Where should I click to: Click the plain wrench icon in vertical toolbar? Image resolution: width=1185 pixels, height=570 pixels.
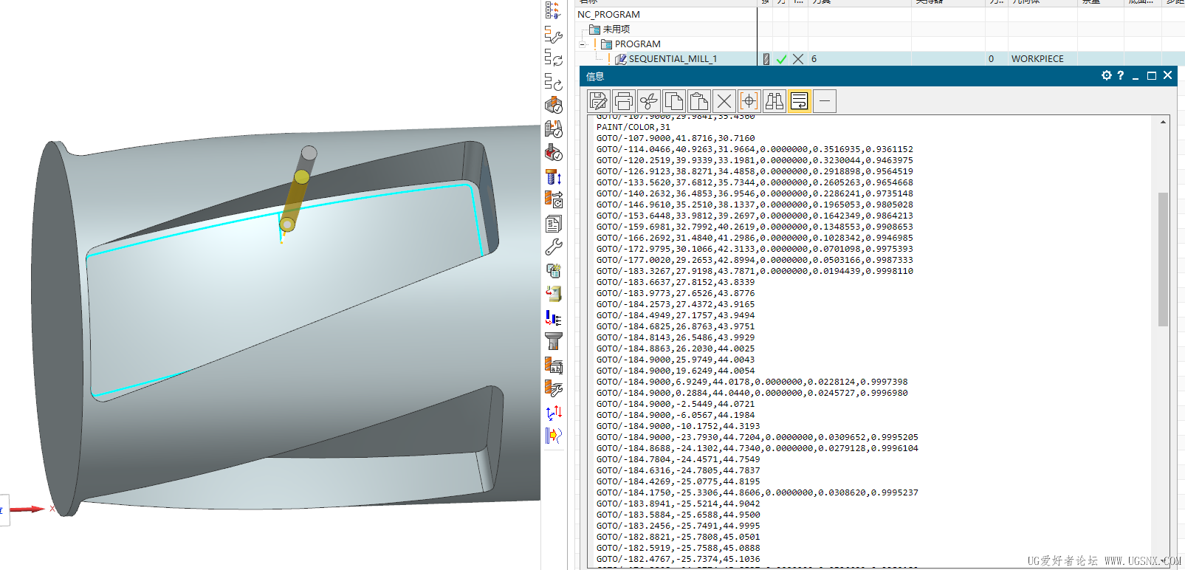coord(553,247)
